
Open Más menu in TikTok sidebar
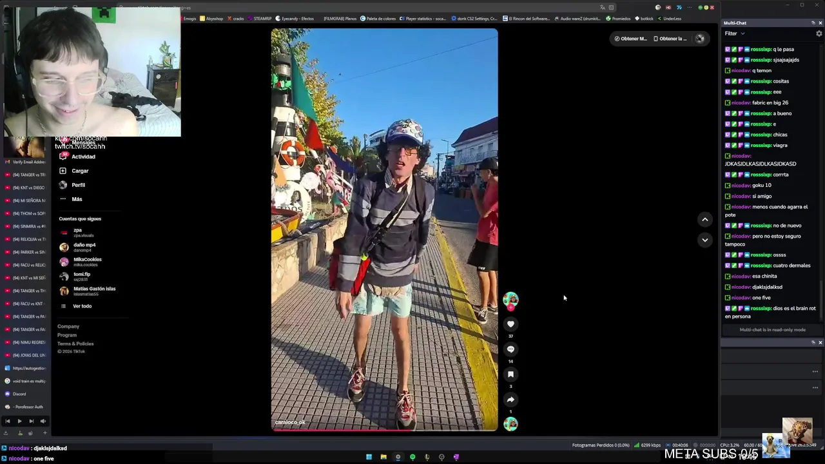[x=71, y=199]
